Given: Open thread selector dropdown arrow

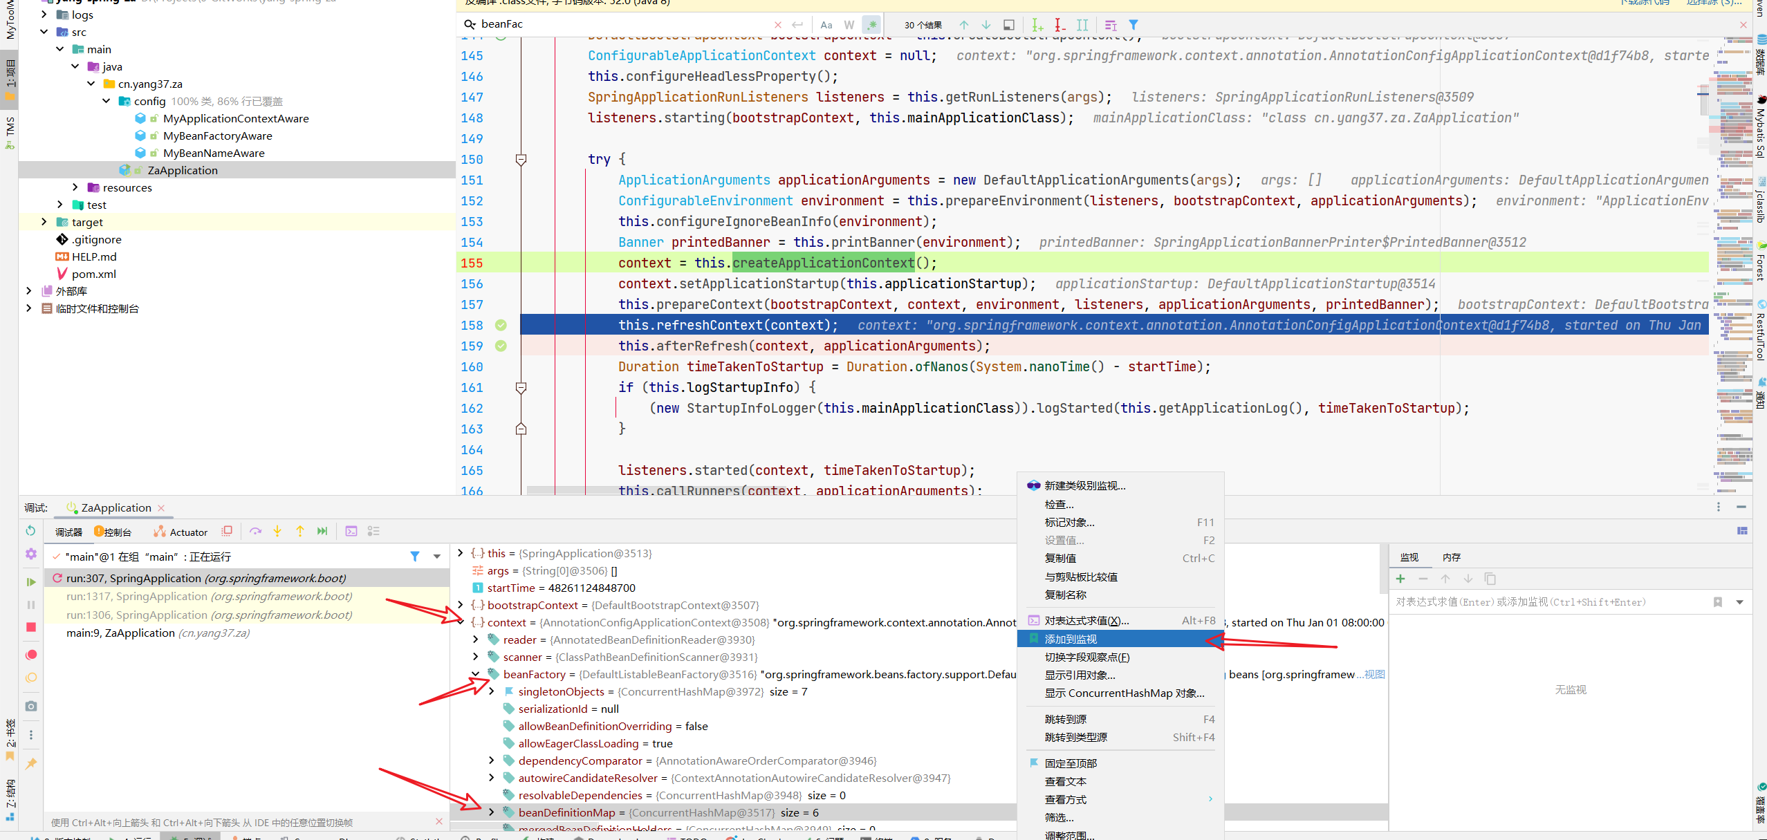Looking at the screenshot, I should (x=436, y=556).
